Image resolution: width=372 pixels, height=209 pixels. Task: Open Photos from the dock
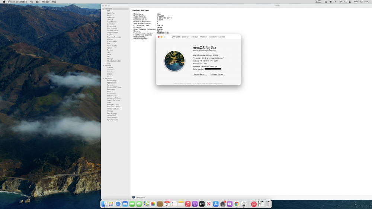point(153,204)
